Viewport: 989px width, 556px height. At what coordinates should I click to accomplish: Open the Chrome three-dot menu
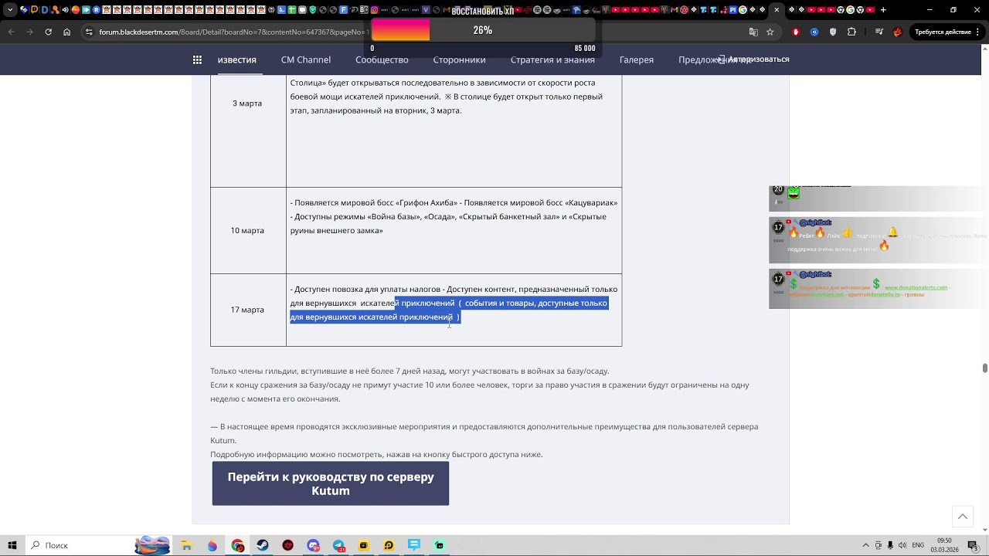[x=977, y=32]
